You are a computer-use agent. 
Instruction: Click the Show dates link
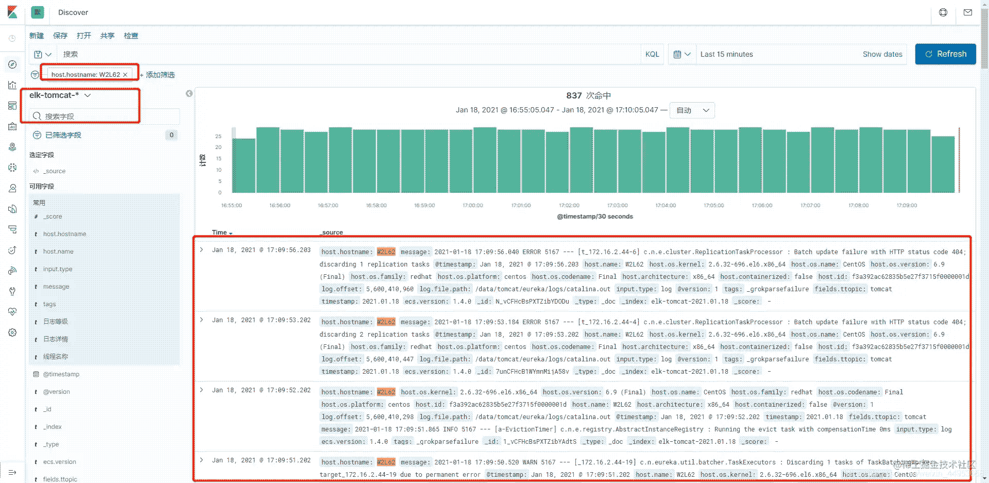882,54
